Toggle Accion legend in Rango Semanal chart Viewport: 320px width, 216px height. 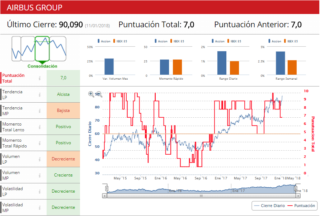[275, 41]
